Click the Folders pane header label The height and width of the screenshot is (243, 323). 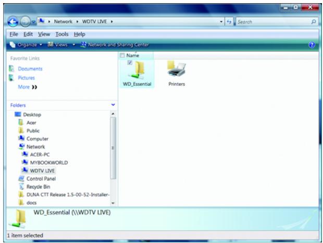click(18, 105)
